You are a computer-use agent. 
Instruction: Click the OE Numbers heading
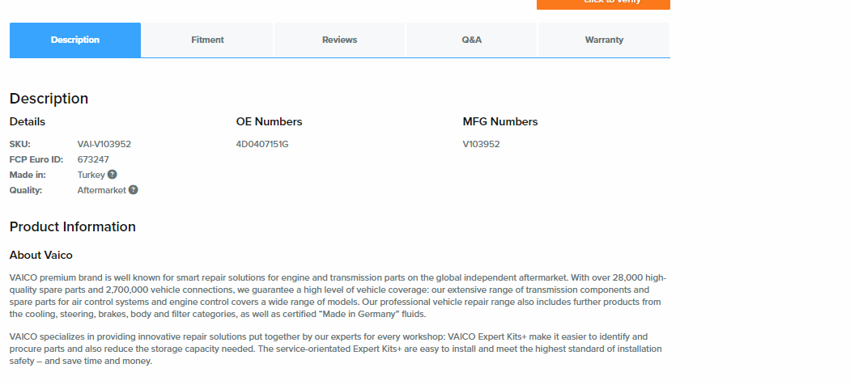tap(269, 122)
